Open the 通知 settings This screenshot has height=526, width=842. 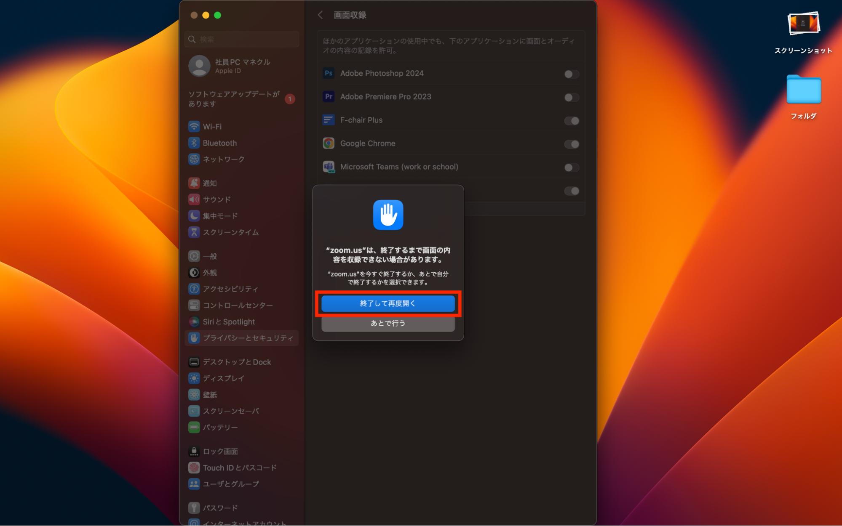click(x=209, y=183)
